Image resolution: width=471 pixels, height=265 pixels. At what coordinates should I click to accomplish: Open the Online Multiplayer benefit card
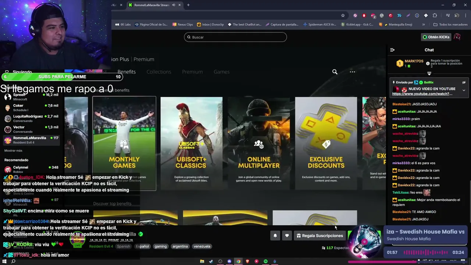click(x=259, y=144)
